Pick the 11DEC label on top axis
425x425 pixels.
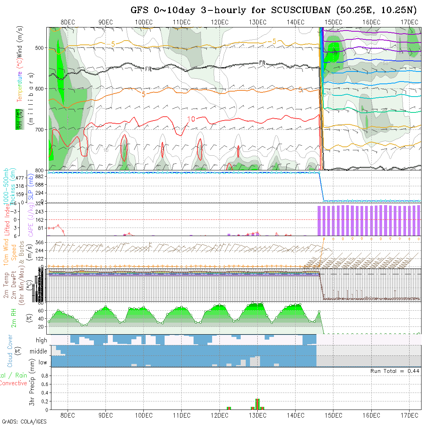click(182, 22)
